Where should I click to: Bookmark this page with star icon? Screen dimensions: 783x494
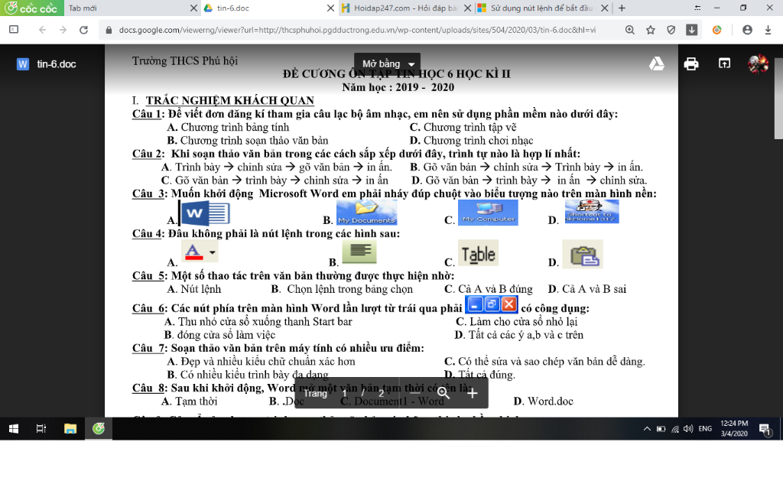[x=650, y=30]
